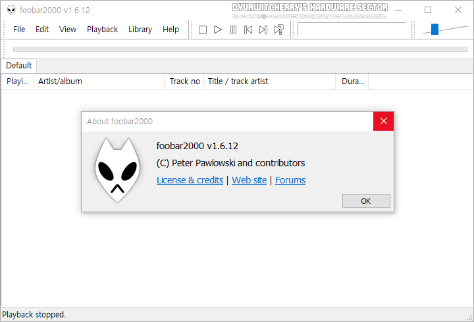The height and width of the screenshot is (322, 474).
Task: Open the View menu
Action: pos(68,30)
